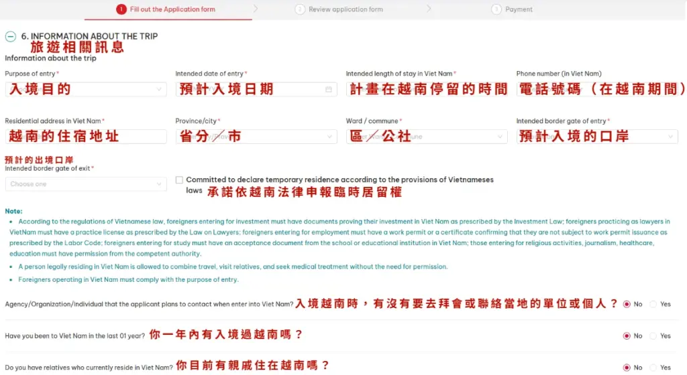Open the Ward / commune dropdown
This screenshot has width=687, height=375.
[427, 137]
